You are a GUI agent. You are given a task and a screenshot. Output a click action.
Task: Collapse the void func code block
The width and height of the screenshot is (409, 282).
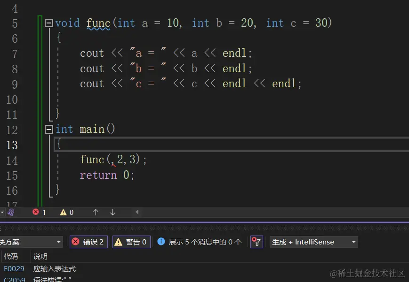tap(49, 23)
